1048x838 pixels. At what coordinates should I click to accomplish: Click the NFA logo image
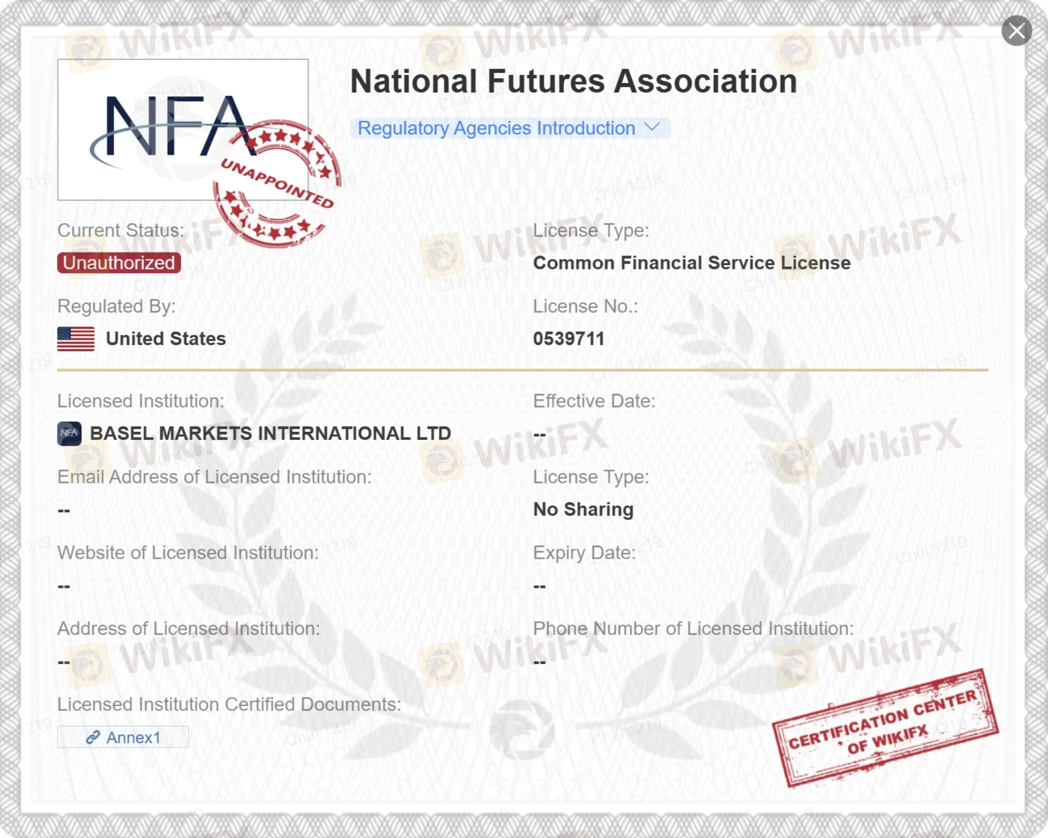183,129
